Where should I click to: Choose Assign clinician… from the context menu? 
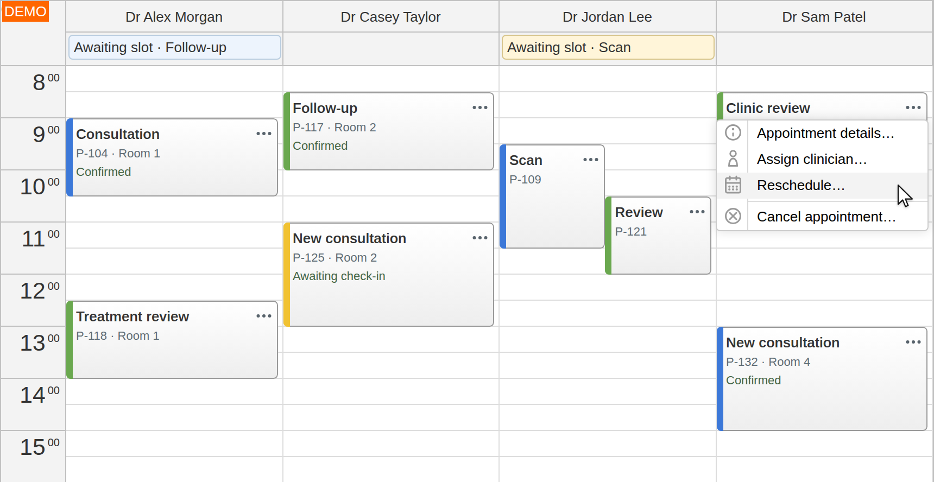click(822, 159)
